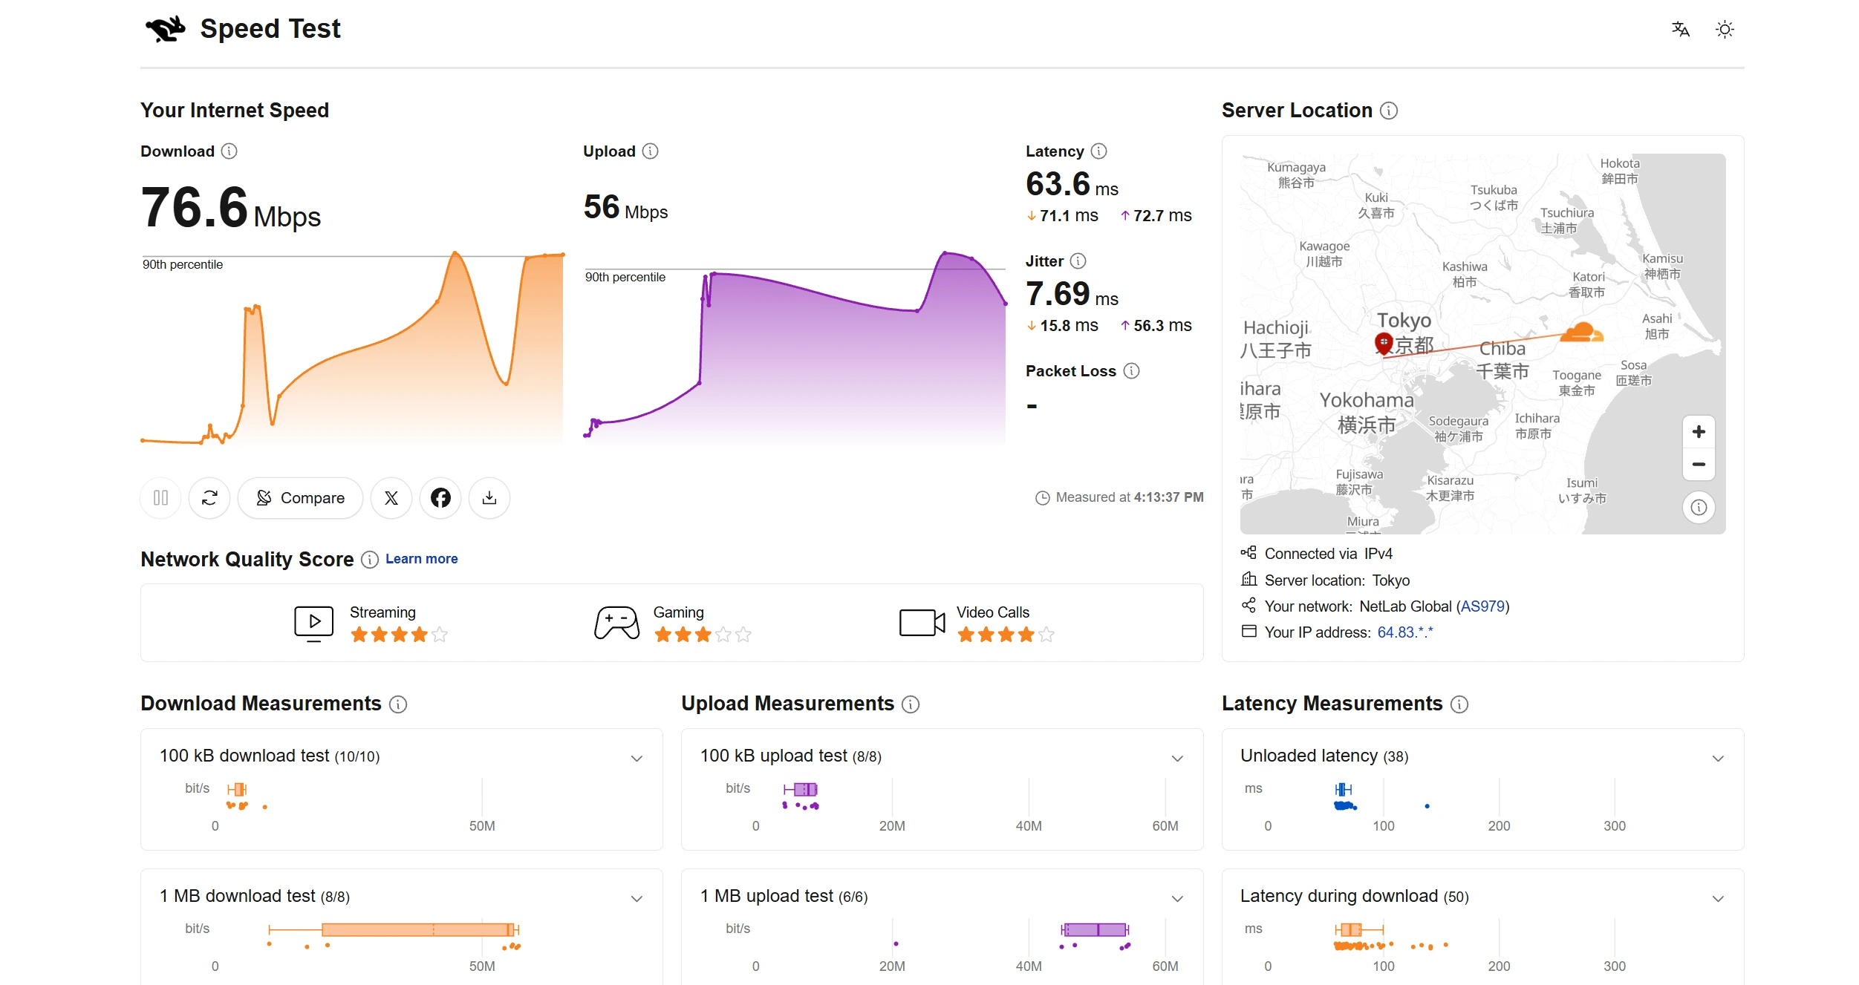Open the Download info icon
The height and width of the screenshot is (985, 1859).
[229, 151]
